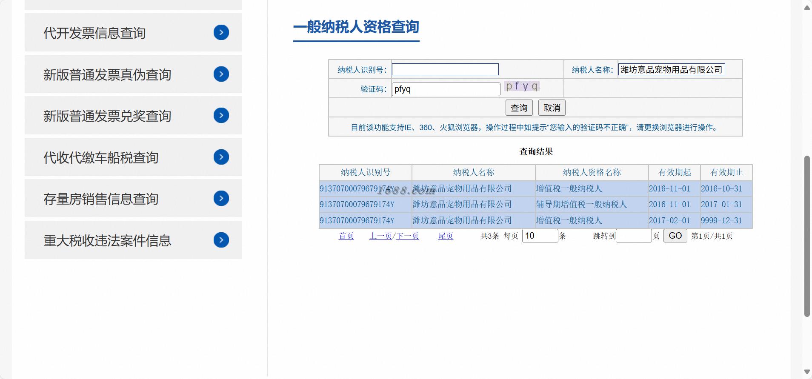Jump to 尾页 of results

tap(446, 236)
